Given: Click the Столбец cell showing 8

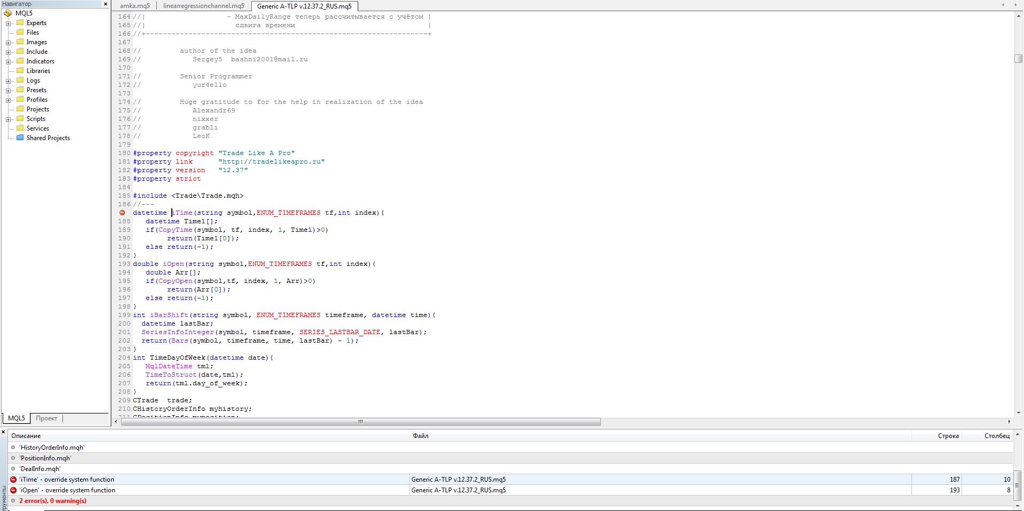Looking at the screenshot, I should pos(987,490).
